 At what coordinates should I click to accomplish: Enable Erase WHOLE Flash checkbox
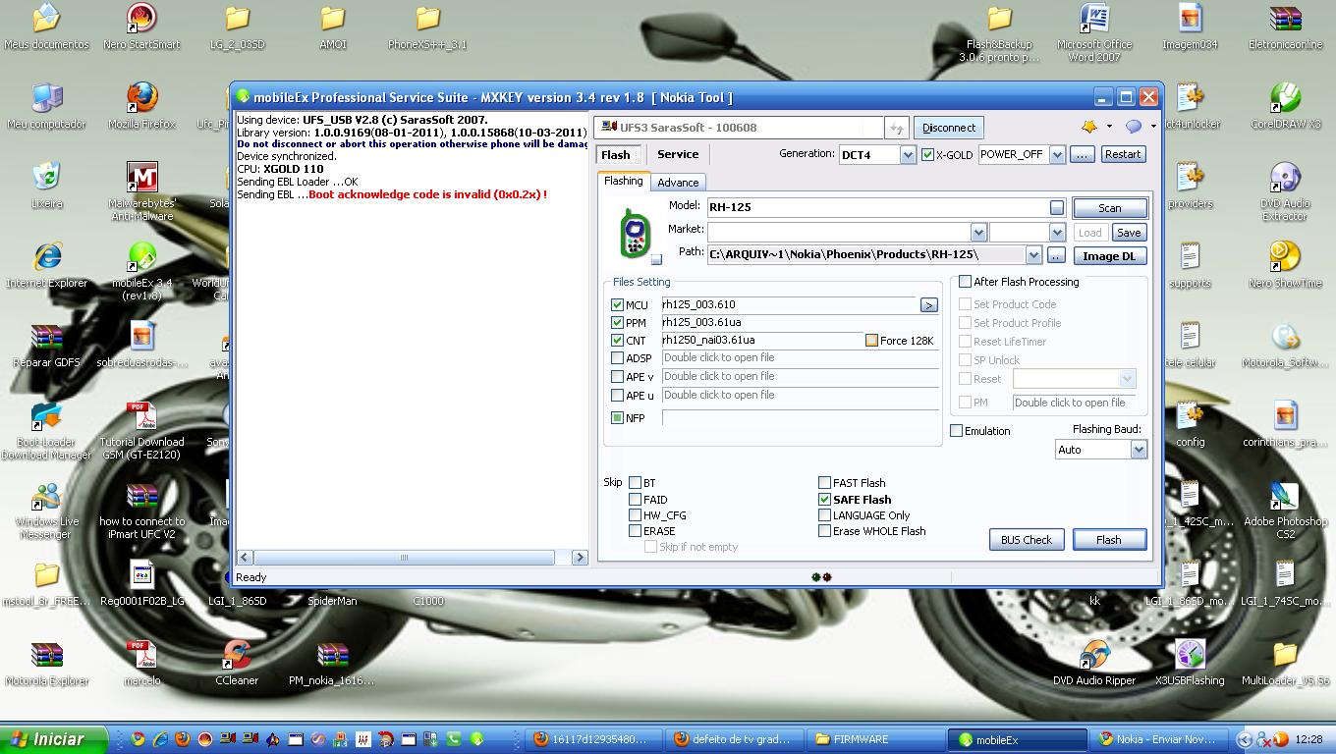[824, 531]
